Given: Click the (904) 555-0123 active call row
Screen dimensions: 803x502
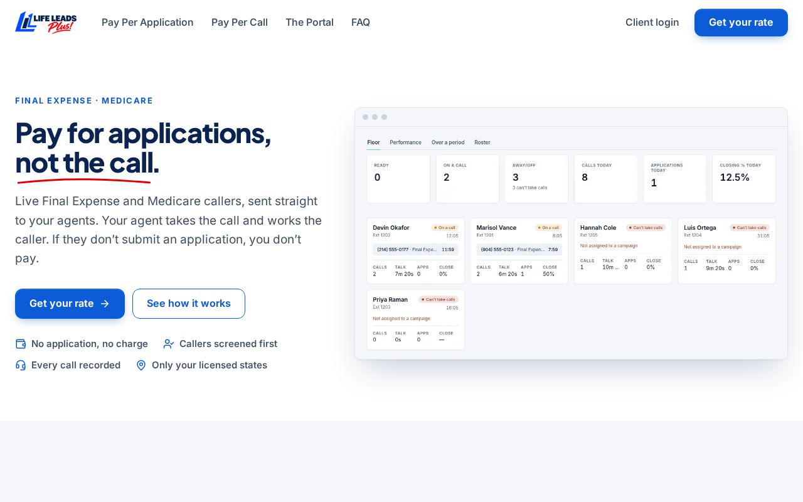Looking at the screenshot, I should [x=519, y=249].
